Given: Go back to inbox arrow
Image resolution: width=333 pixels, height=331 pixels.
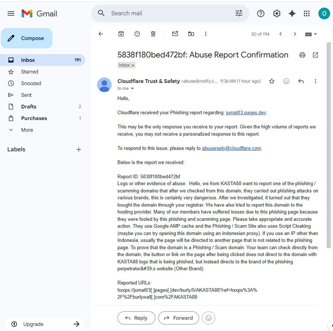Looking at the screenshot, I should (x=101, y=34).
